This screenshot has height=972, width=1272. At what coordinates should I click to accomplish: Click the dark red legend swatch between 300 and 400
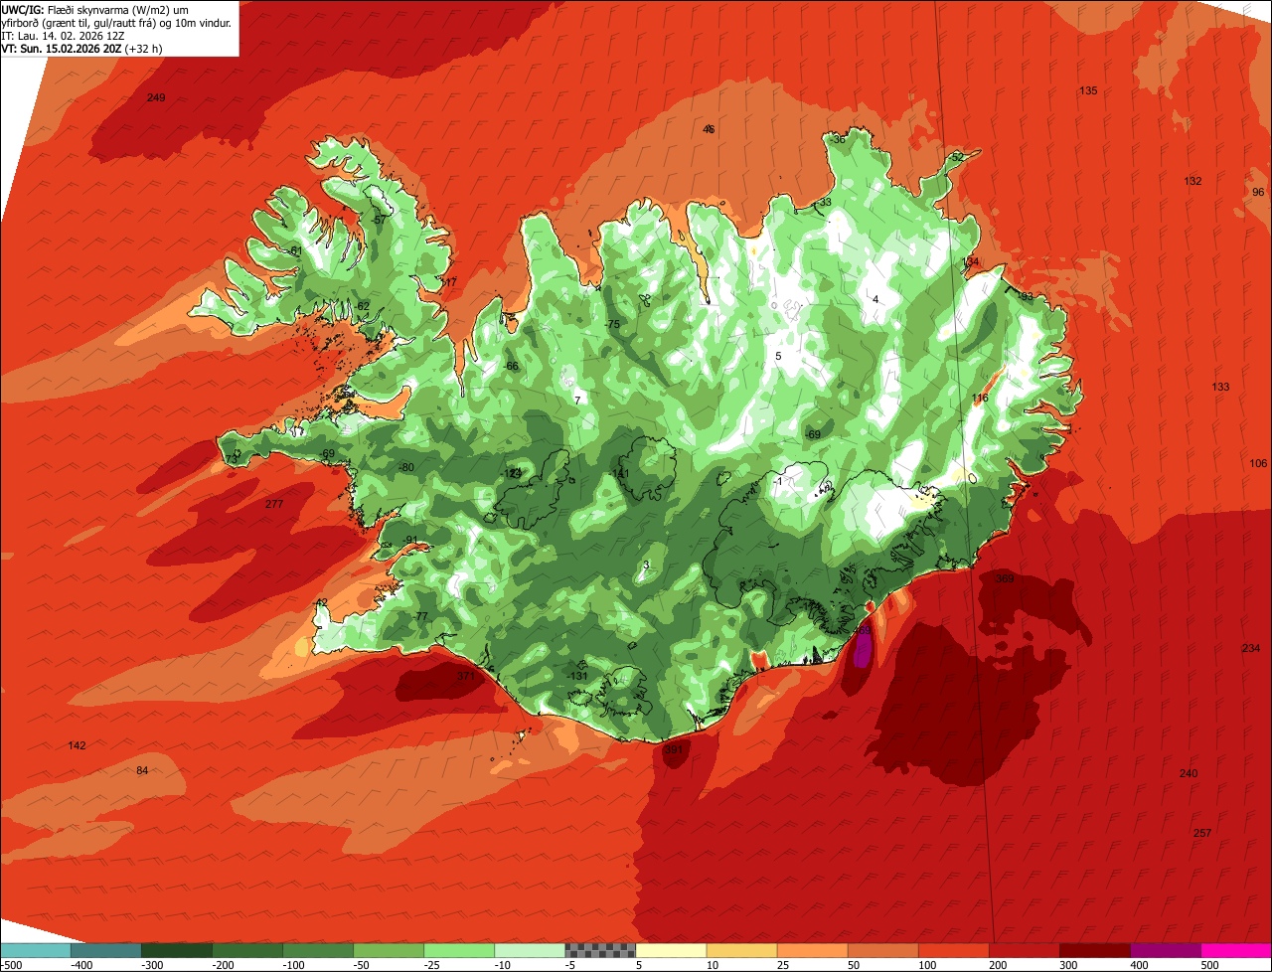(1094, 950)
